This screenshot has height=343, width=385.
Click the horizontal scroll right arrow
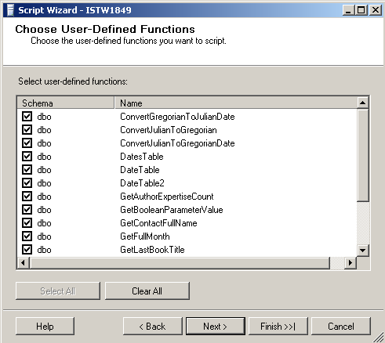coord(350,262)
